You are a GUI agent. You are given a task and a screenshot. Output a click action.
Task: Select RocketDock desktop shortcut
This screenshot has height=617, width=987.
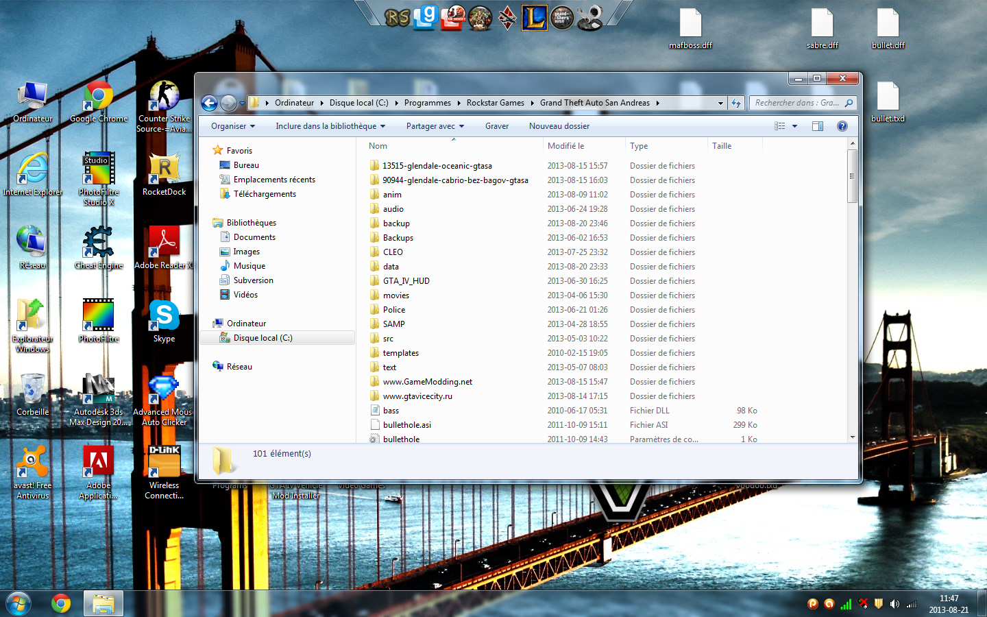(164, 175)
